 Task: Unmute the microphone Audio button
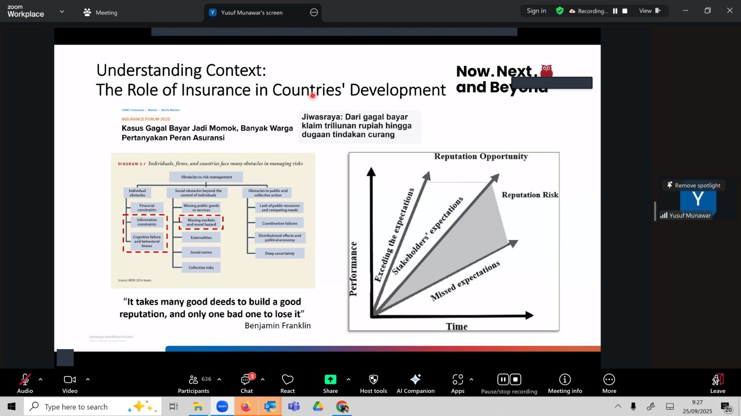[25, 384]
